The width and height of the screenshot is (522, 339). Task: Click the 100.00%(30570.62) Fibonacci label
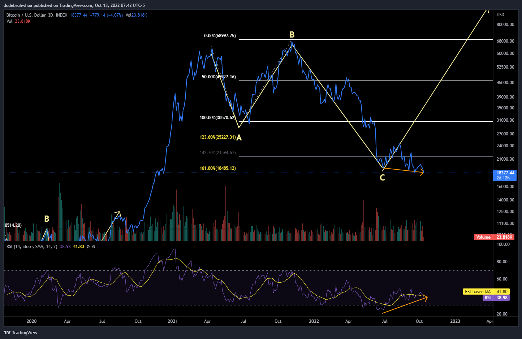click(217, 118)
